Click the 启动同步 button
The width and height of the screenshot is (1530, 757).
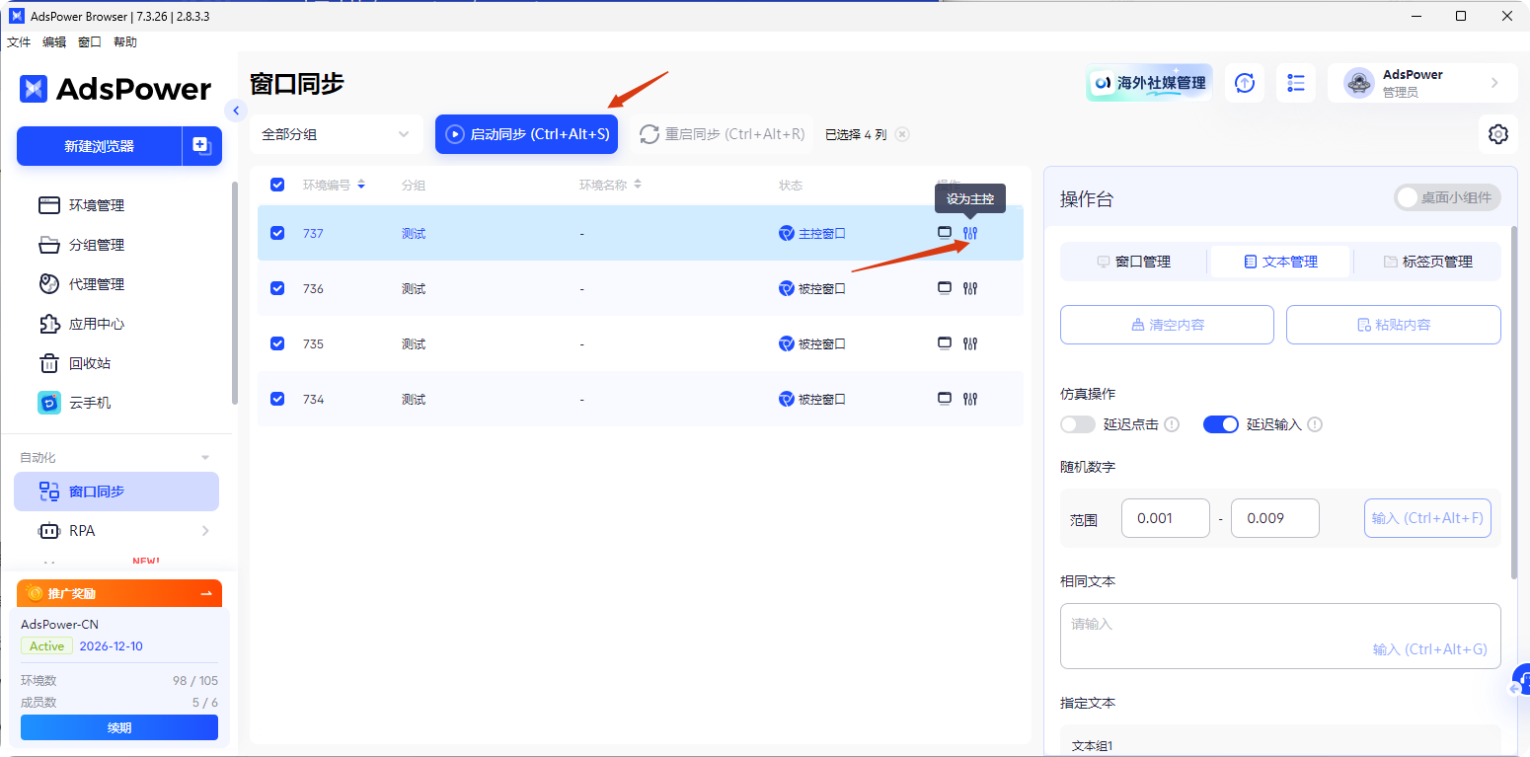[526, 133]
